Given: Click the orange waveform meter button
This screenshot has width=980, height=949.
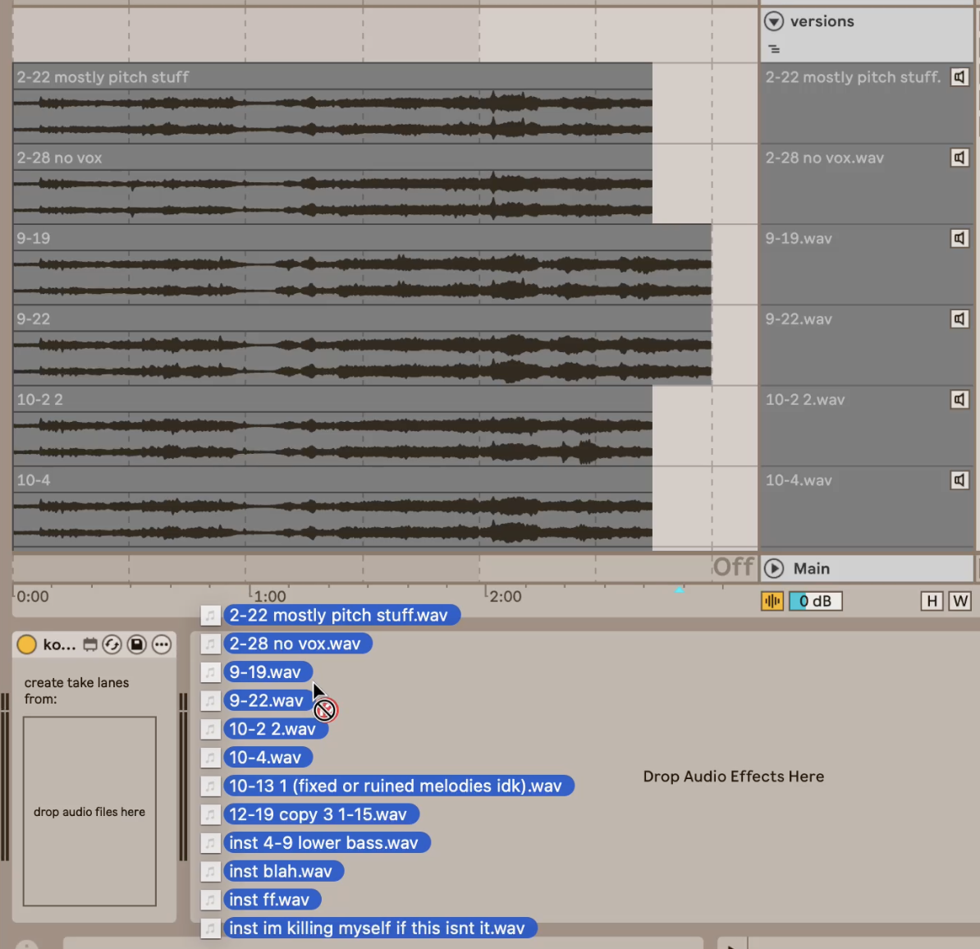Looking at the screenshot, I should pyautogui.click(x=772, y=601).
